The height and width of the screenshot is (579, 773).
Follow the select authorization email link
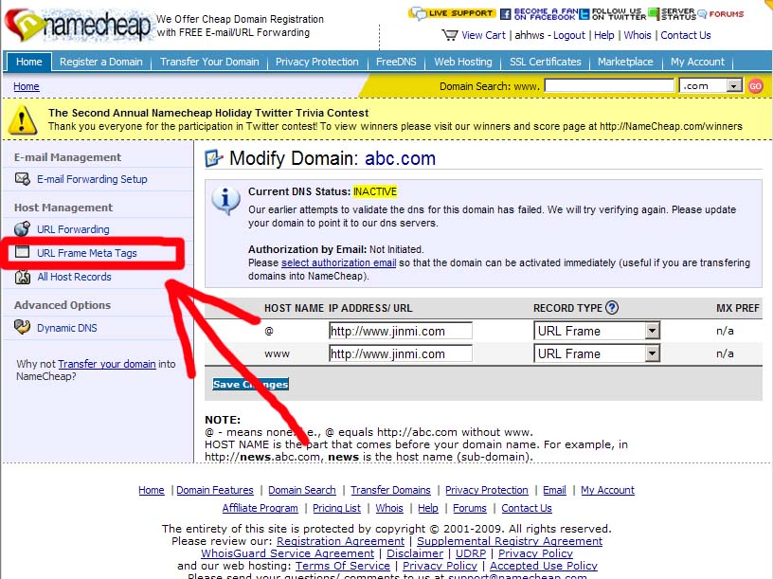pos(338,262)
